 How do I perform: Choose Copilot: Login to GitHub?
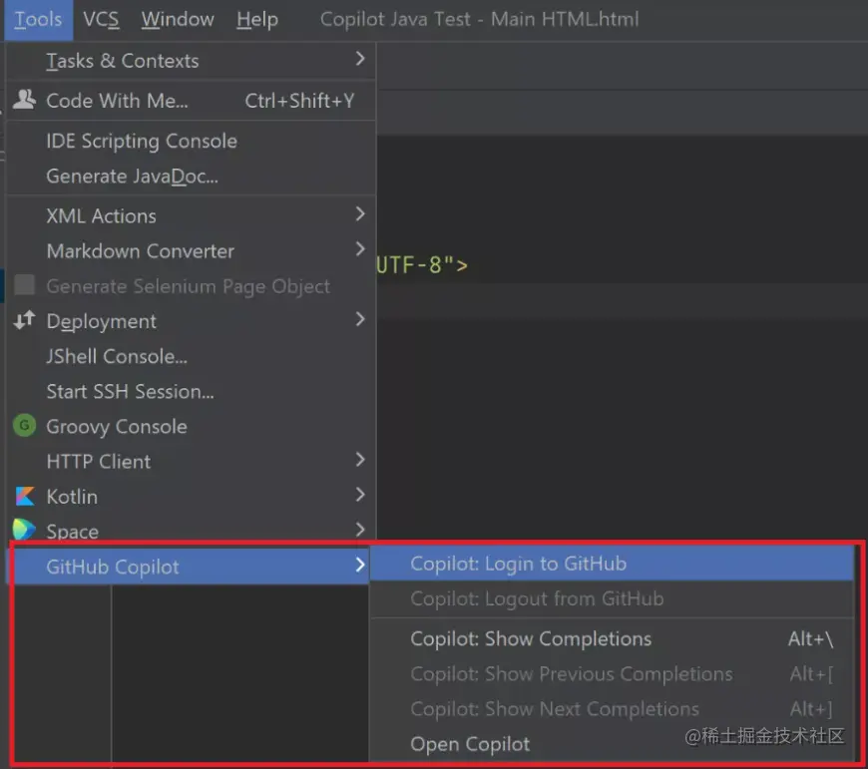(613, 564)
